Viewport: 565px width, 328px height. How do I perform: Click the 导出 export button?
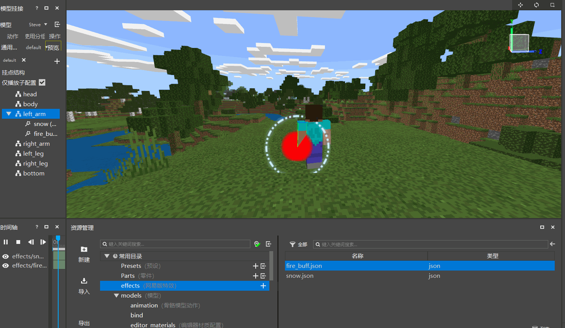coord(84,323)
